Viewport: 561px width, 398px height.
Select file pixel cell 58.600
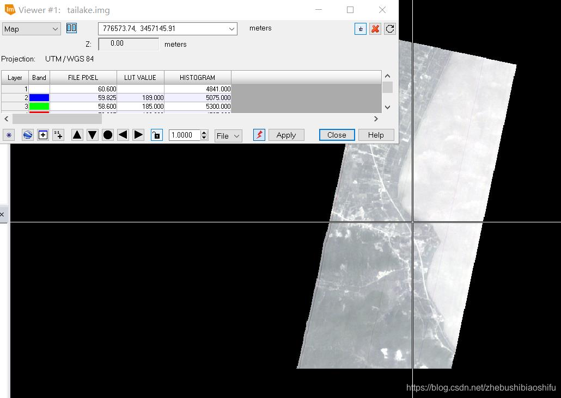(83, 107)
